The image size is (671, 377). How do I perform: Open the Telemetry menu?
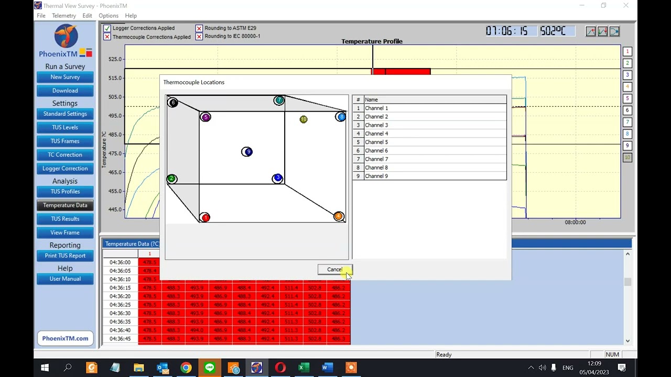pyautogui.click(x=64, y=16)
